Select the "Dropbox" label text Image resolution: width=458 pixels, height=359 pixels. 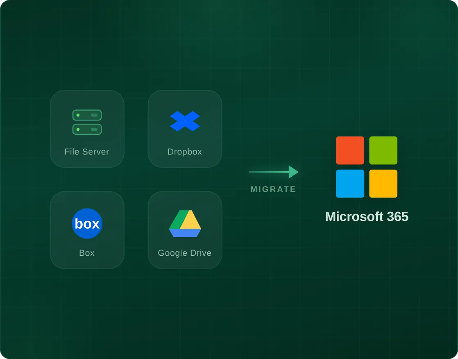(x=185, y=152)
